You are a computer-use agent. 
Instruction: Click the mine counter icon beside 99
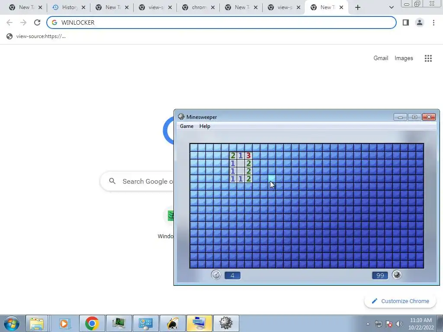397,275
